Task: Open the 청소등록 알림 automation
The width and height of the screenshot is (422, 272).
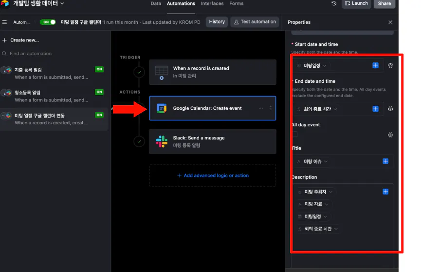Action: pos(54,96)
